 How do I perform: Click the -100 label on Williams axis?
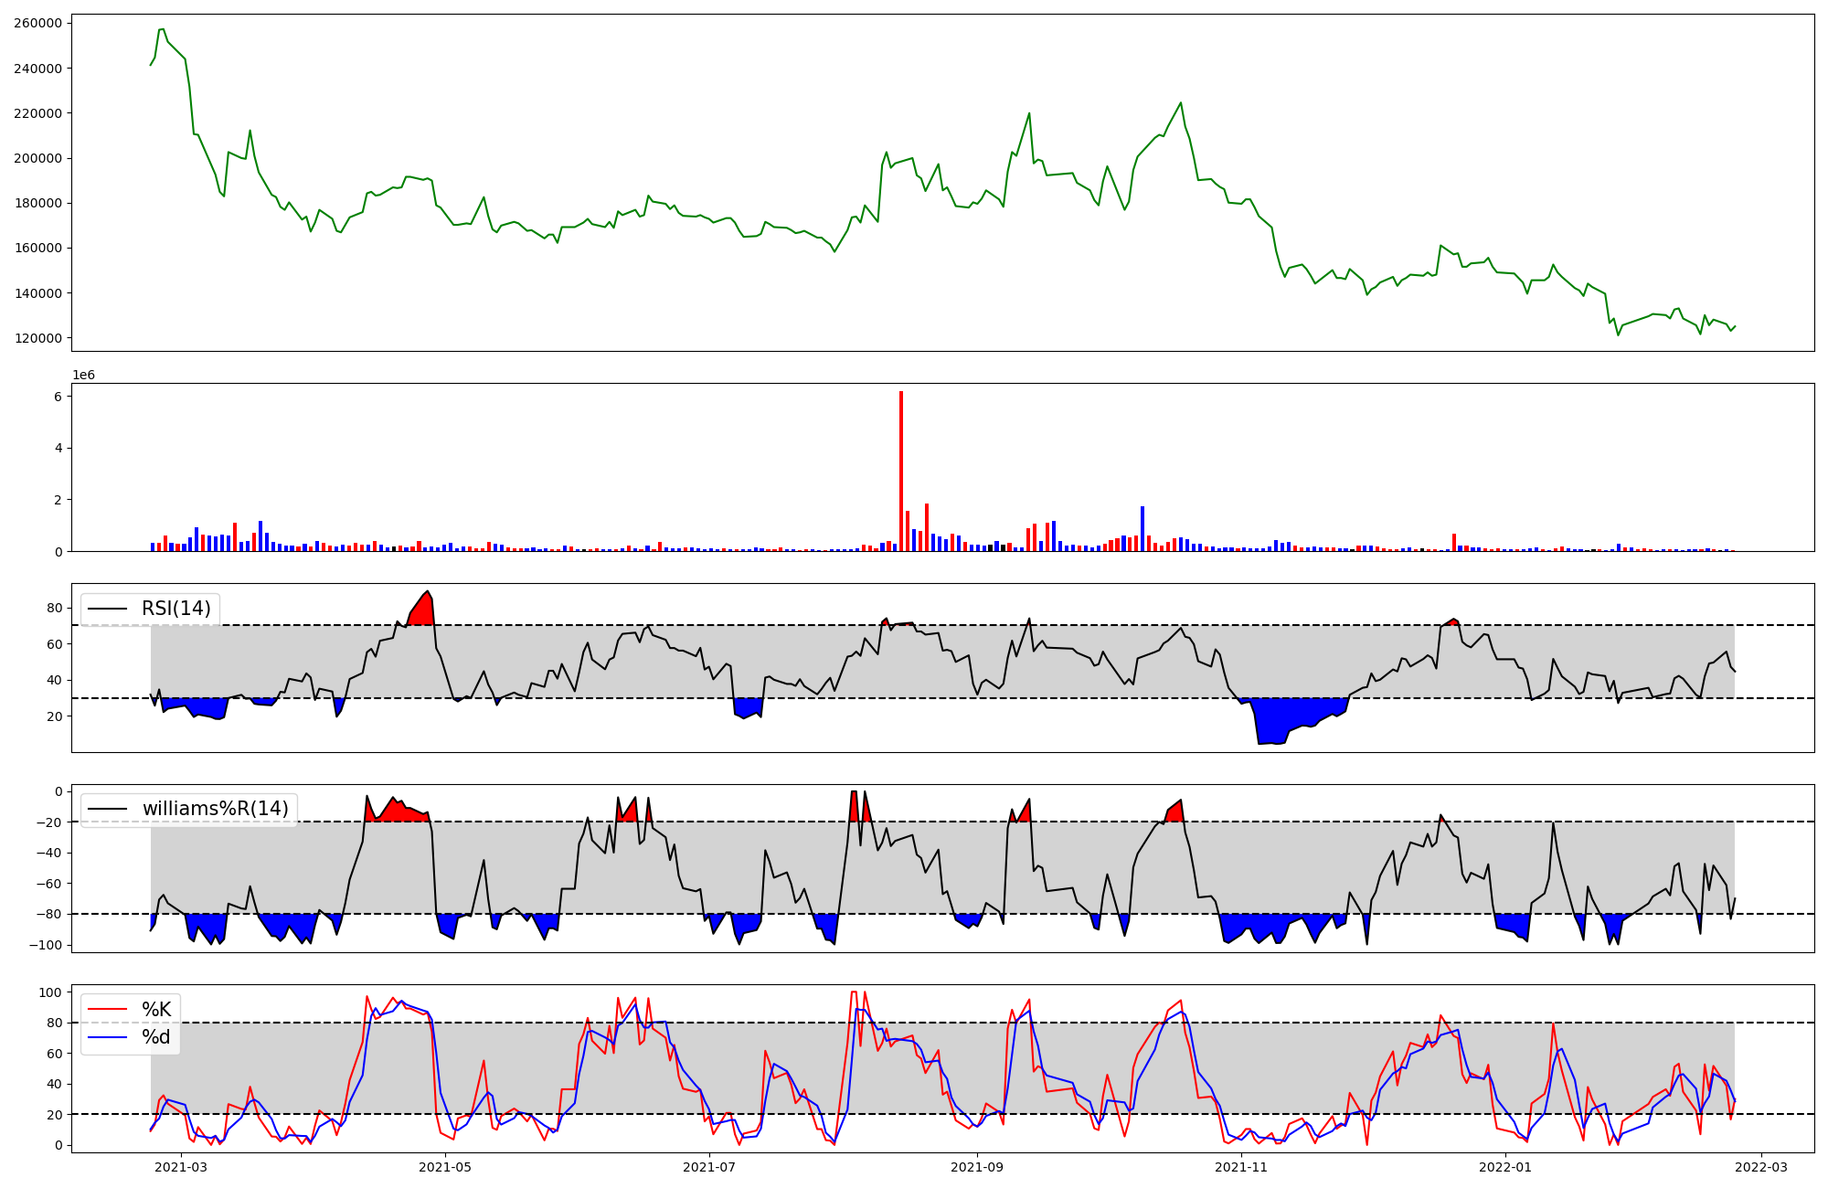[44, 945]
